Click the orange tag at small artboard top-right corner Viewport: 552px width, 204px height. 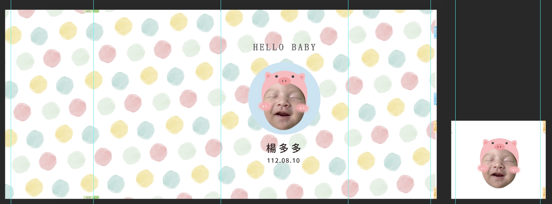coord(544,127)
